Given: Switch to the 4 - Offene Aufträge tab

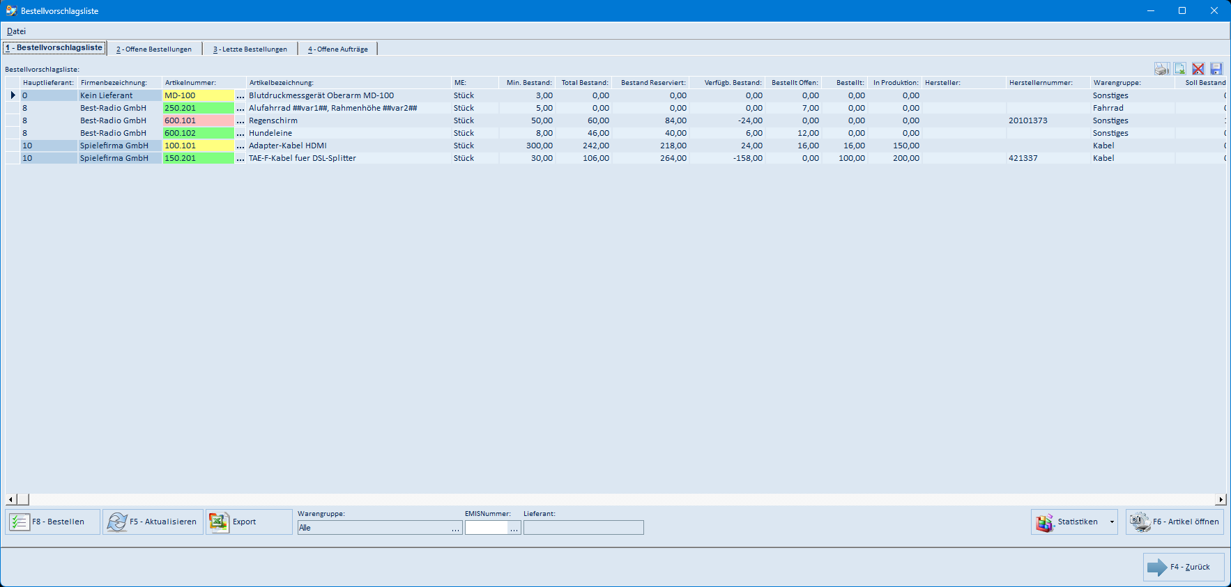Looking at the screenshot, I should 338,49.
